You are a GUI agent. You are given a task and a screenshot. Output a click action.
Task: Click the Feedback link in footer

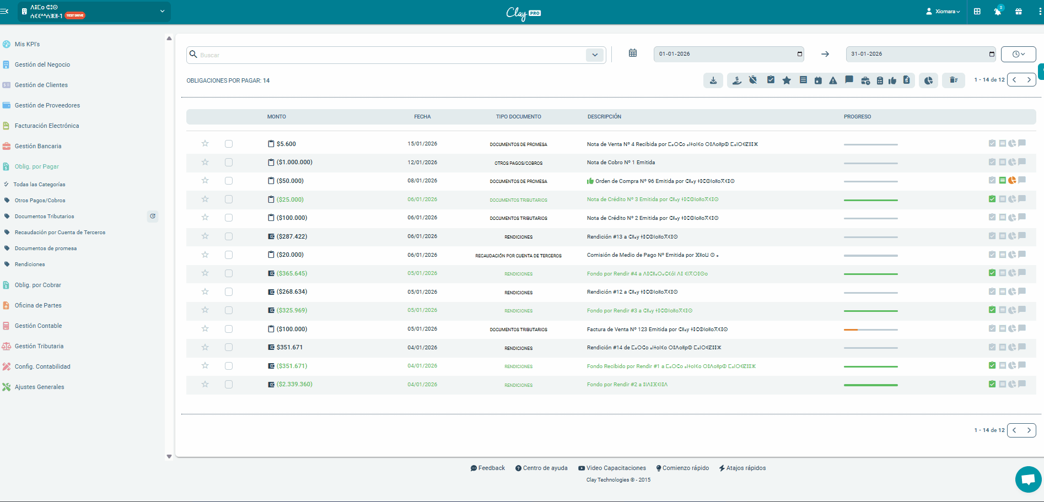[488, 468]
